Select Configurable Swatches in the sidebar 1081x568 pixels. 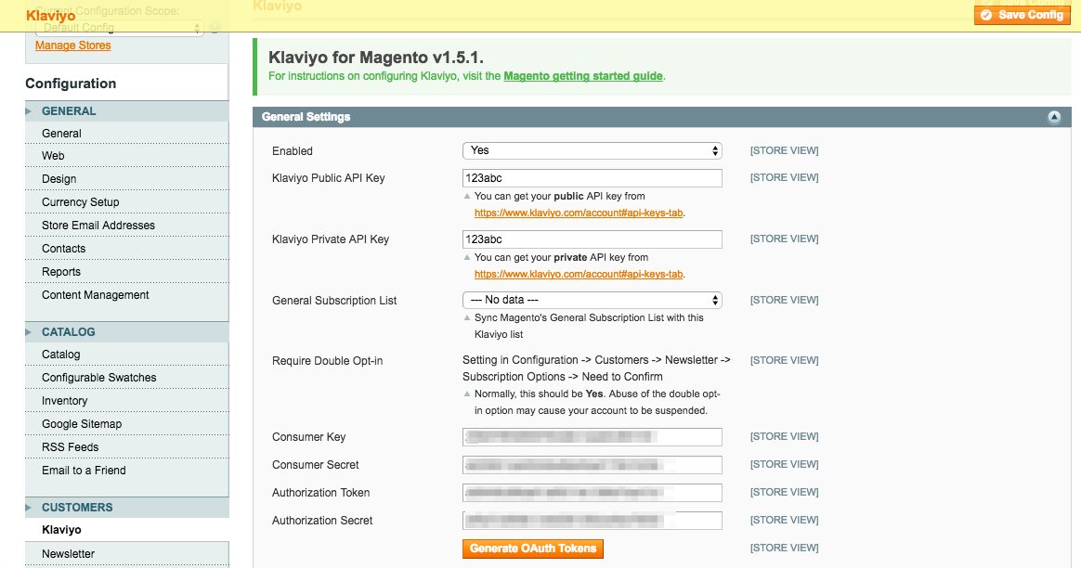point(98,378)
